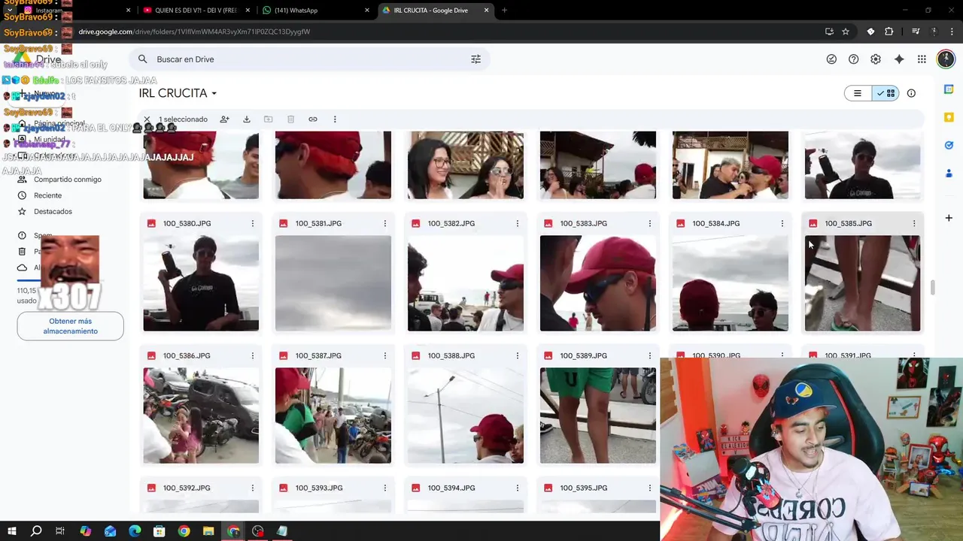
Task: Click the address bar URL
Action: click(194, 32)
